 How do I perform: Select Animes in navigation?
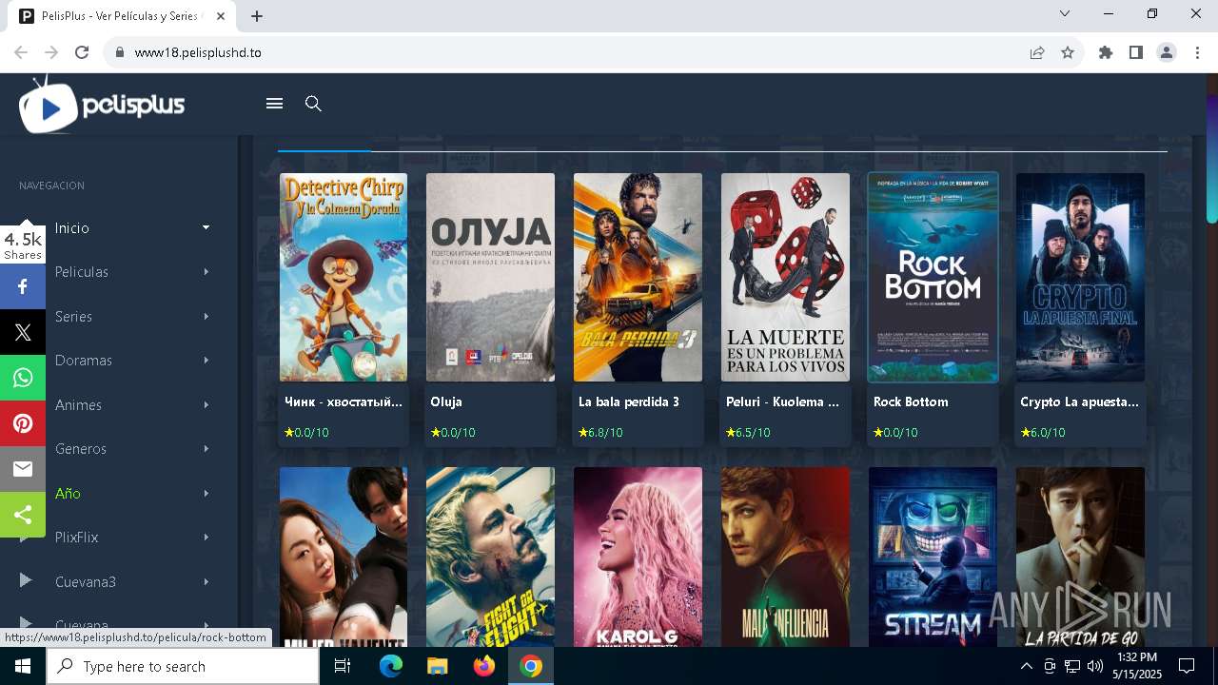78,404
